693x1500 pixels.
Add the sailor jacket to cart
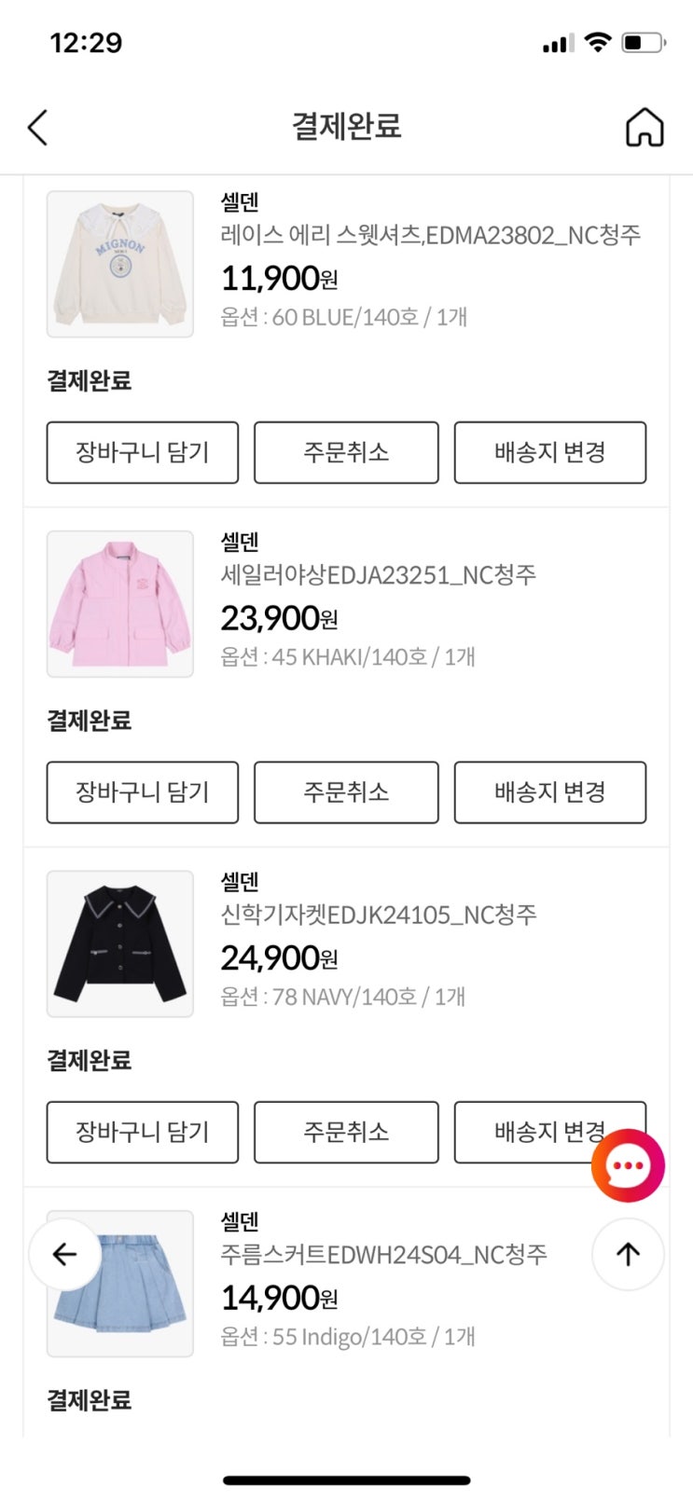click(x=143, y=792)
